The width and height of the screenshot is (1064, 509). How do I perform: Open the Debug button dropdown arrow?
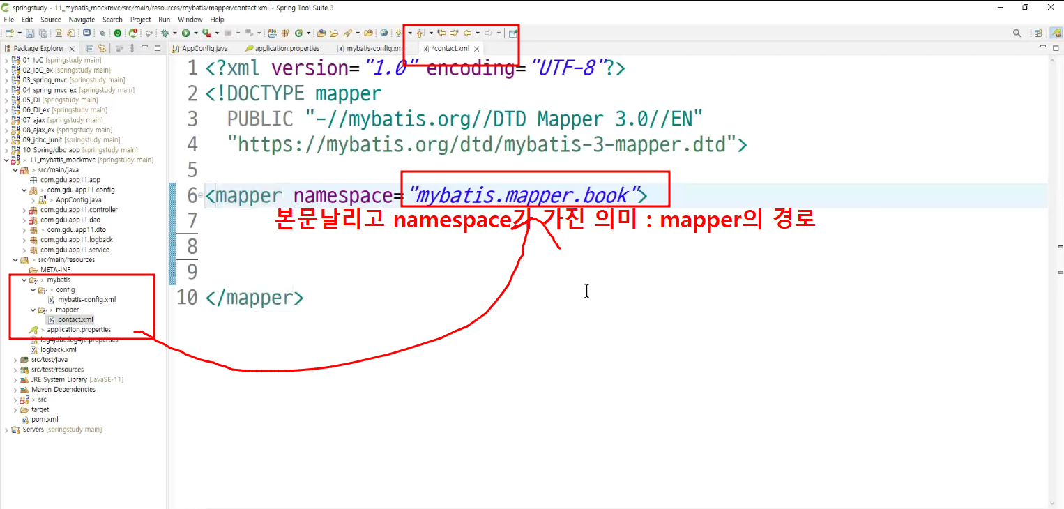pyautogui.click(x=175, y=33)
